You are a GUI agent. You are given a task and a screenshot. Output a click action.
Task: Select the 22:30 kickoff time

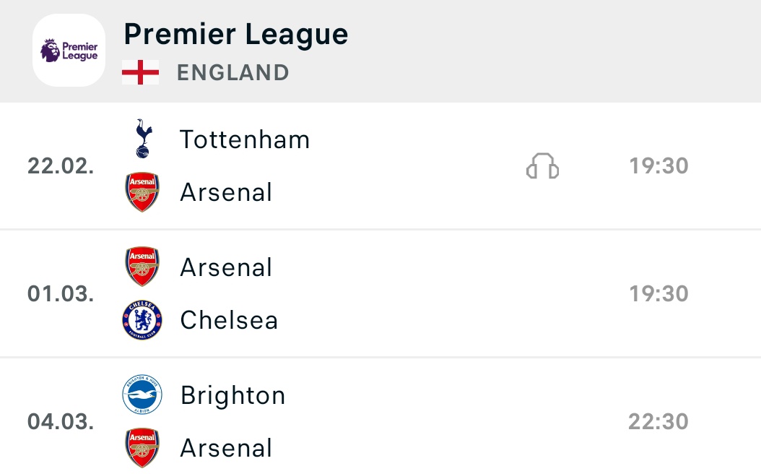(x=658, y=422)
